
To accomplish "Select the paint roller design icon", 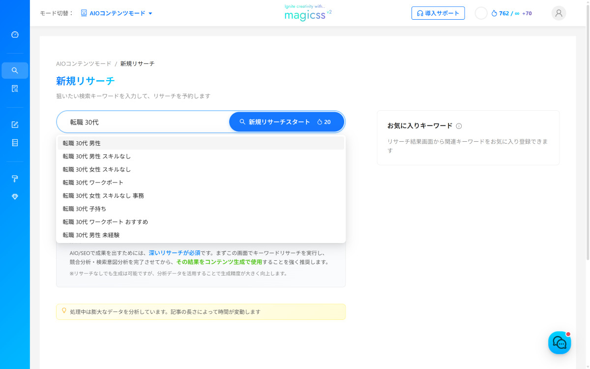I will point(15,179).
